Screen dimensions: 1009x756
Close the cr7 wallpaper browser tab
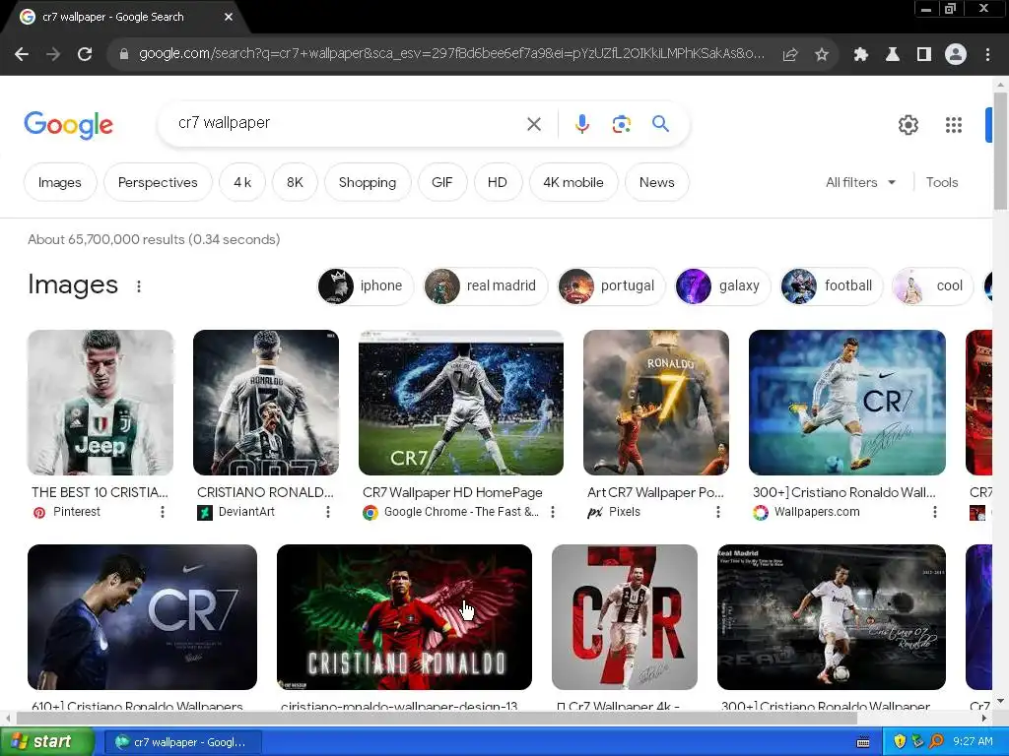coord(229,18)
